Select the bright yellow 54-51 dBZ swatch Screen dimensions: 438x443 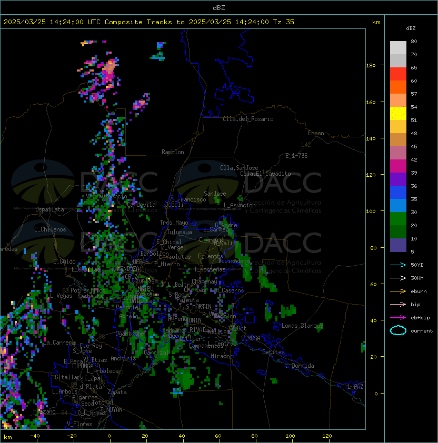[x=398, y=113]
